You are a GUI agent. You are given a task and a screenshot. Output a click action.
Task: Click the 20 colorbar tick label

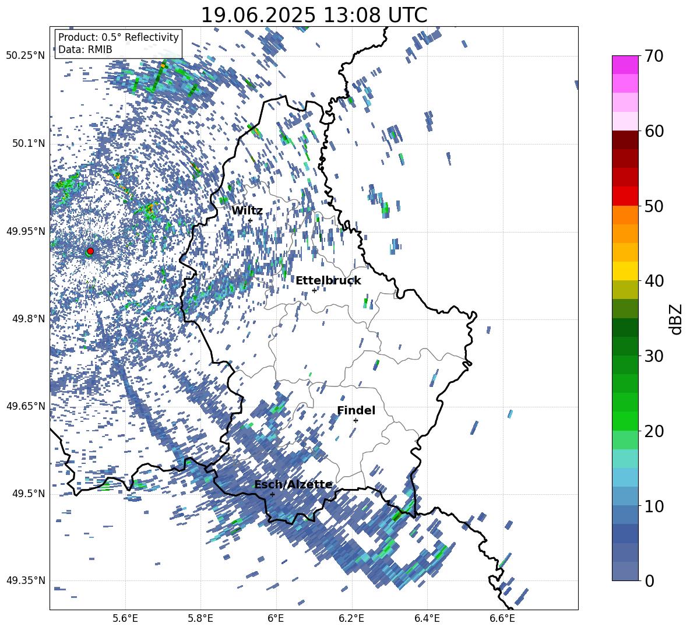[x=654, y=431]
